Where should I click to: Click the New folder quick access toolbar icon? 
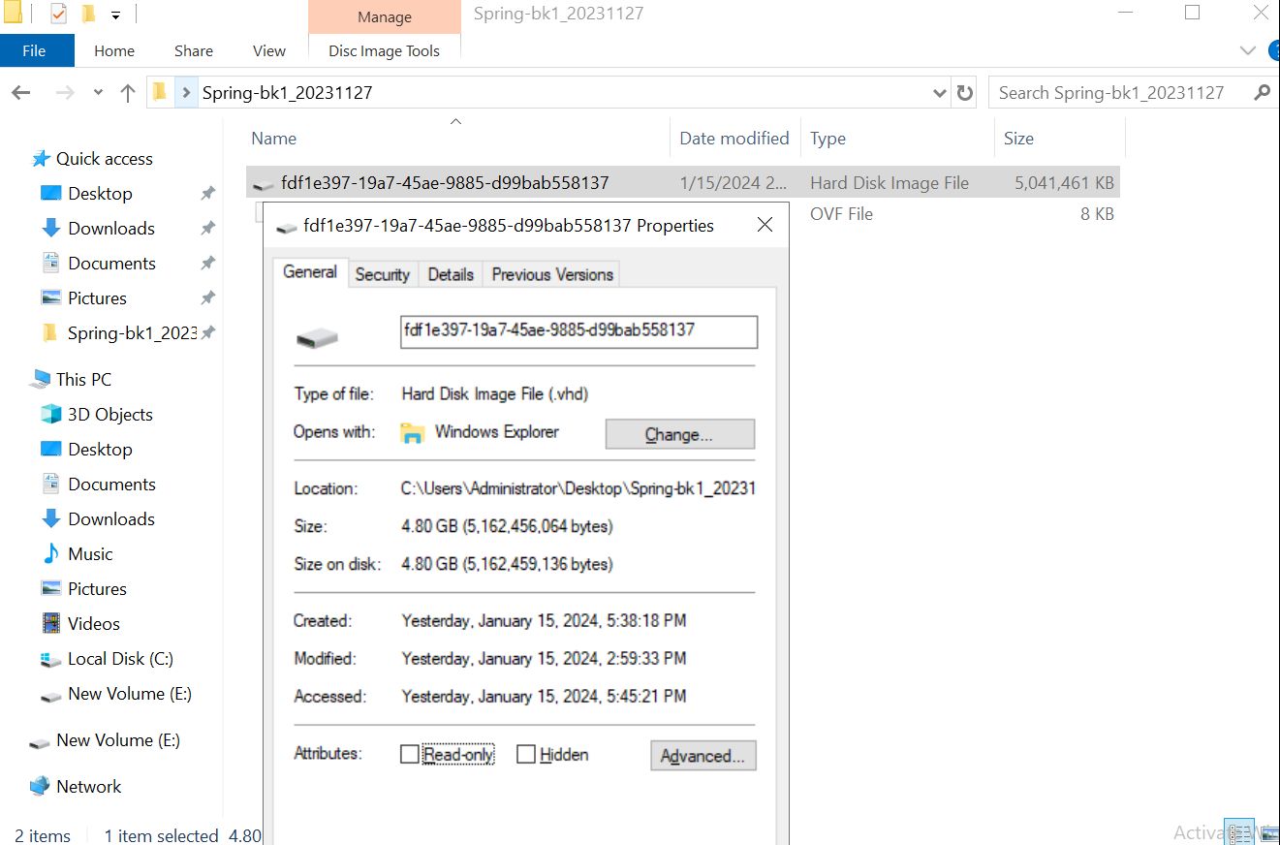coord(88,14)
